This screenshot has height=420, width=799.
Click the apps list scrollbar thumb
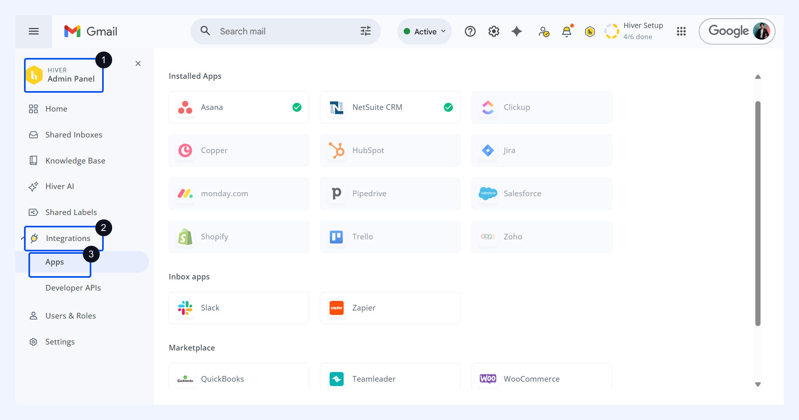(x=758, y=214)
